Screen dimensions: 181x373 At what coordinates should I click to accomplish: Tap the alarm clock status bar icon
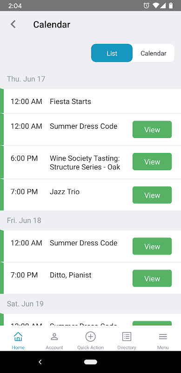[146, 6]
